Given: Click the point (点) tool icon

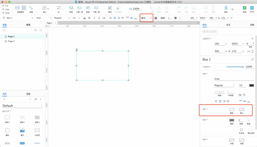Looking at the screenshot, I should click(x=58, y=8).
